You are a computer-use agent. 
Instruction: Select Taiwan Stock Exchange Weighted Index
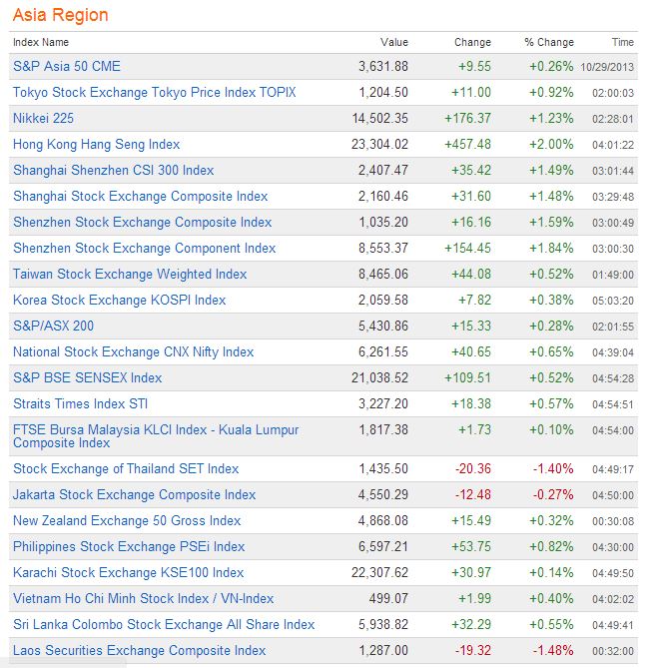click(x=130, y=274)
